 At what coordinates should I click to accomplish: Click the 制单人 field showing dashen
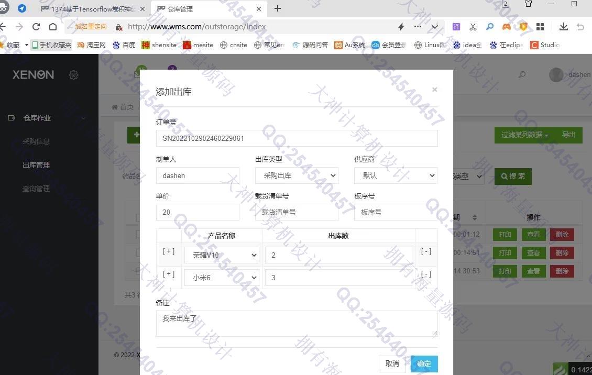[x=198, y=175]
